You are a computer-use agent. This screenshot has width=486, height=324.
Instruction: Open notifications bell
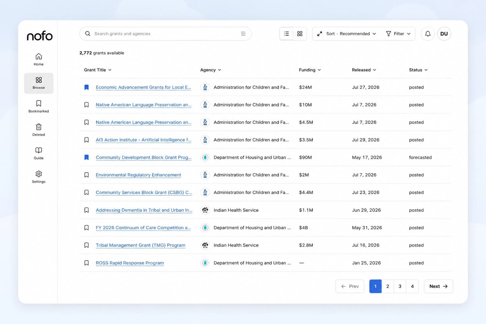(428, 34)
